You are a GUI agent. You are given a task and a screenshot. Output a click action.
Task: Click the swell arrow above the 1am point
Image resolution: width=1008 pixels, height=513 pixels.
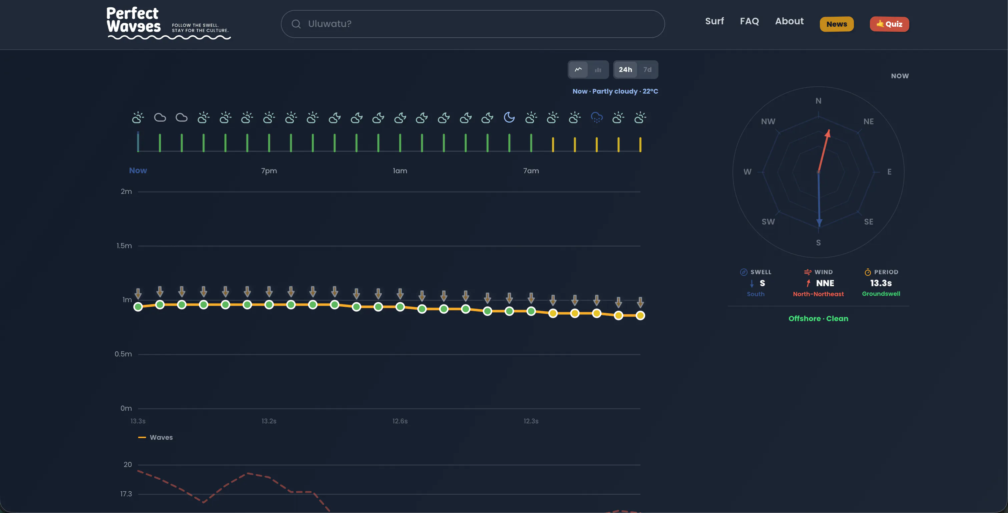pyautogui.click(x=400, y=294)
